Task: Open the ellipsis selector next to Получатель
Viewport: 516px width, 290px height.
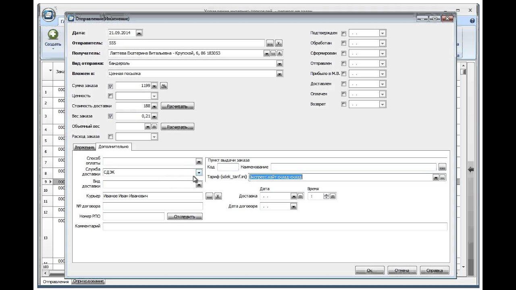Action: (273, 53)
